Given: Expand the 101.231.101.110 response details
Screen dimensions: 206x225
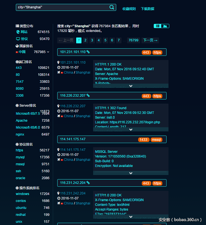Looking at the screenshot, I should pos(131,86).
